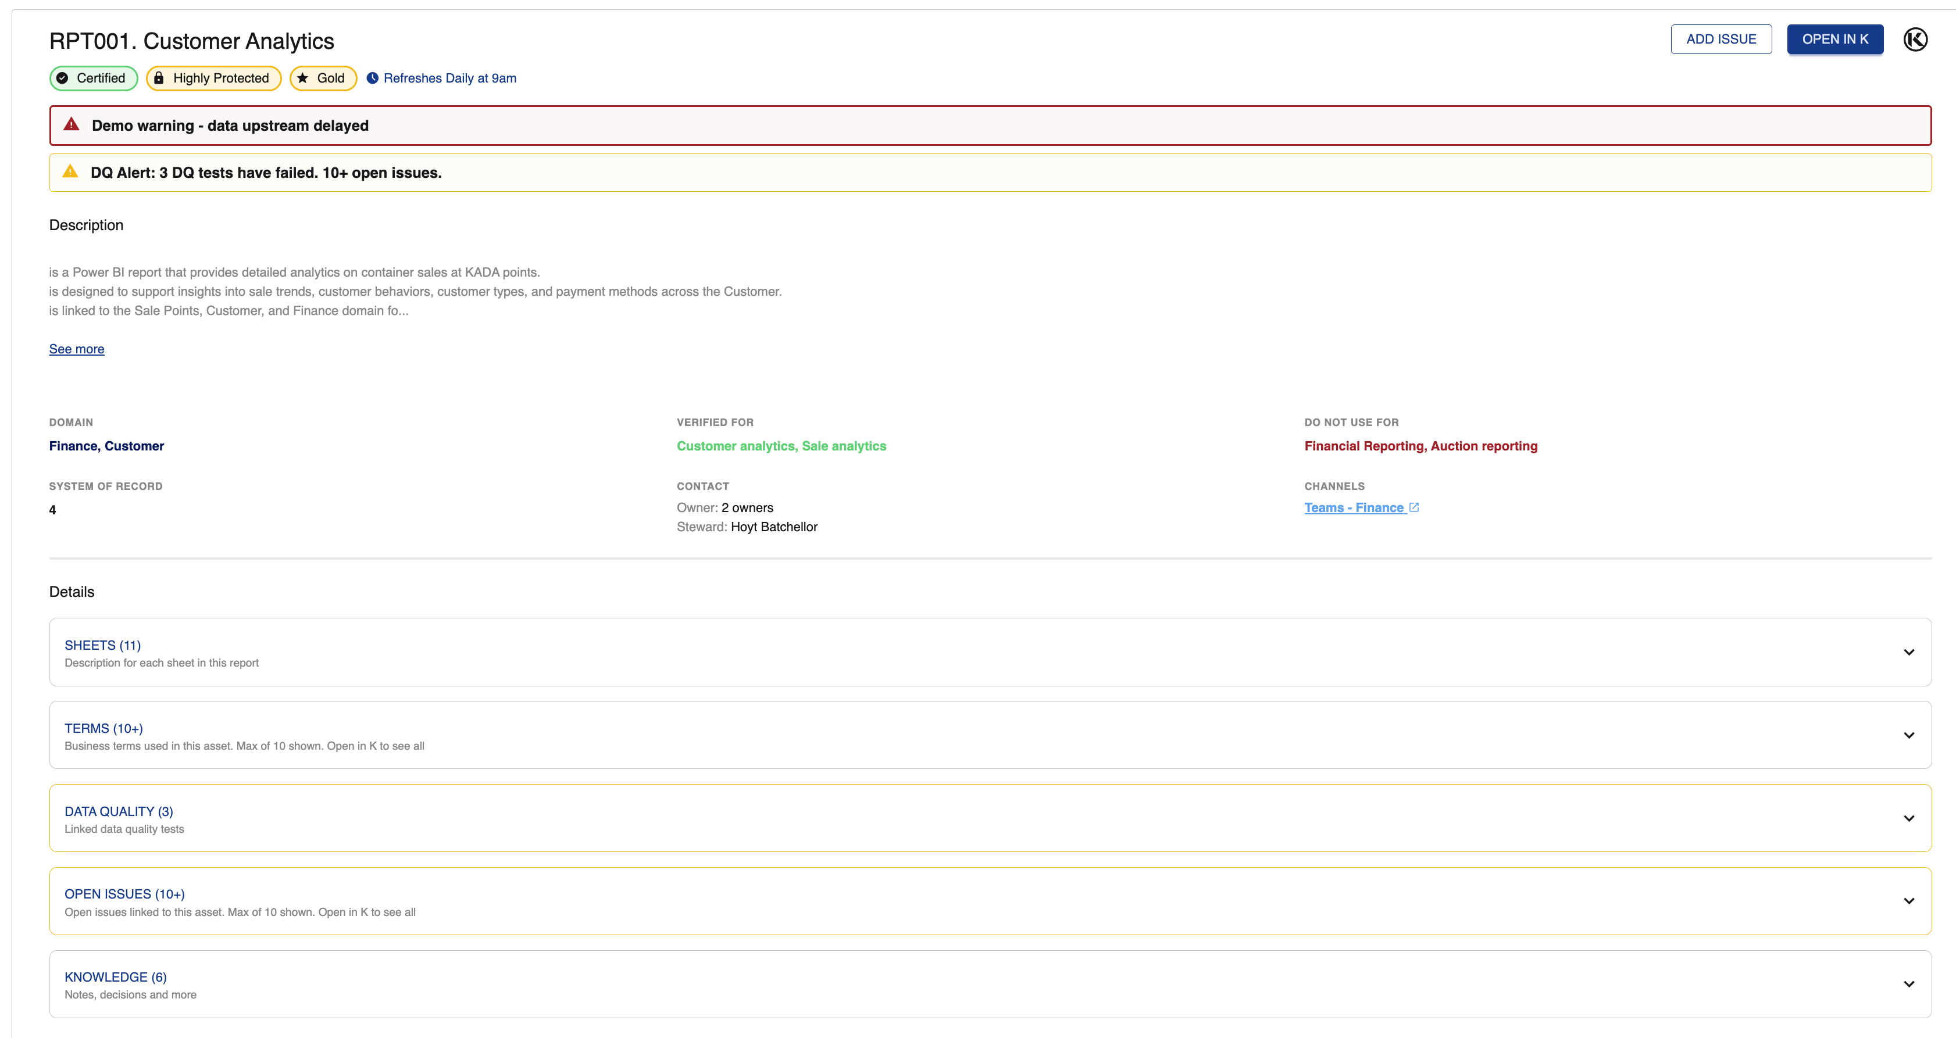Click the KNOWLEDGE (6) section title

(115, 978)
